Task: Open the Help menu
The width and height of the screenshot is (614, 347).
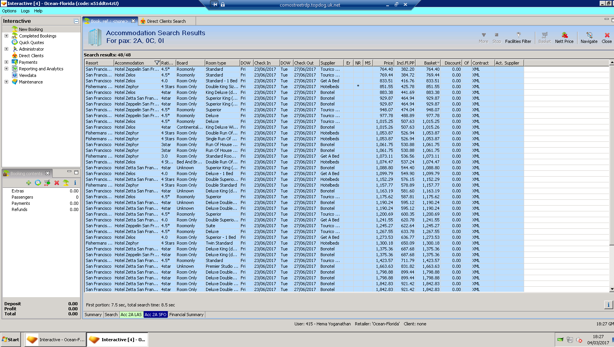Action: pyautogui.click(x=38, y=11)
